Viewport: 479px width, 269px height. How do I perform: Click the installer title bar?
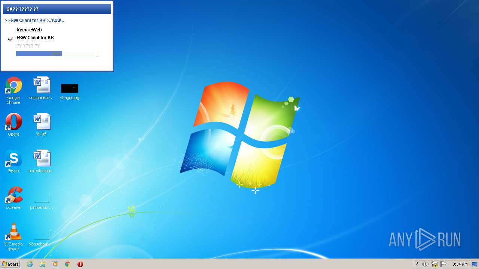coord(57,9)
